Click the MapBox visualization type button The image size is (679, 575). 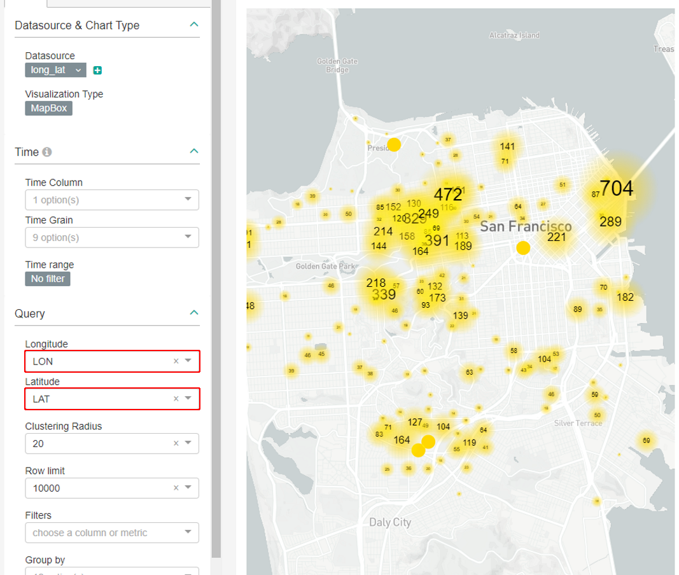pyautogui.click(x=48, y=108)
